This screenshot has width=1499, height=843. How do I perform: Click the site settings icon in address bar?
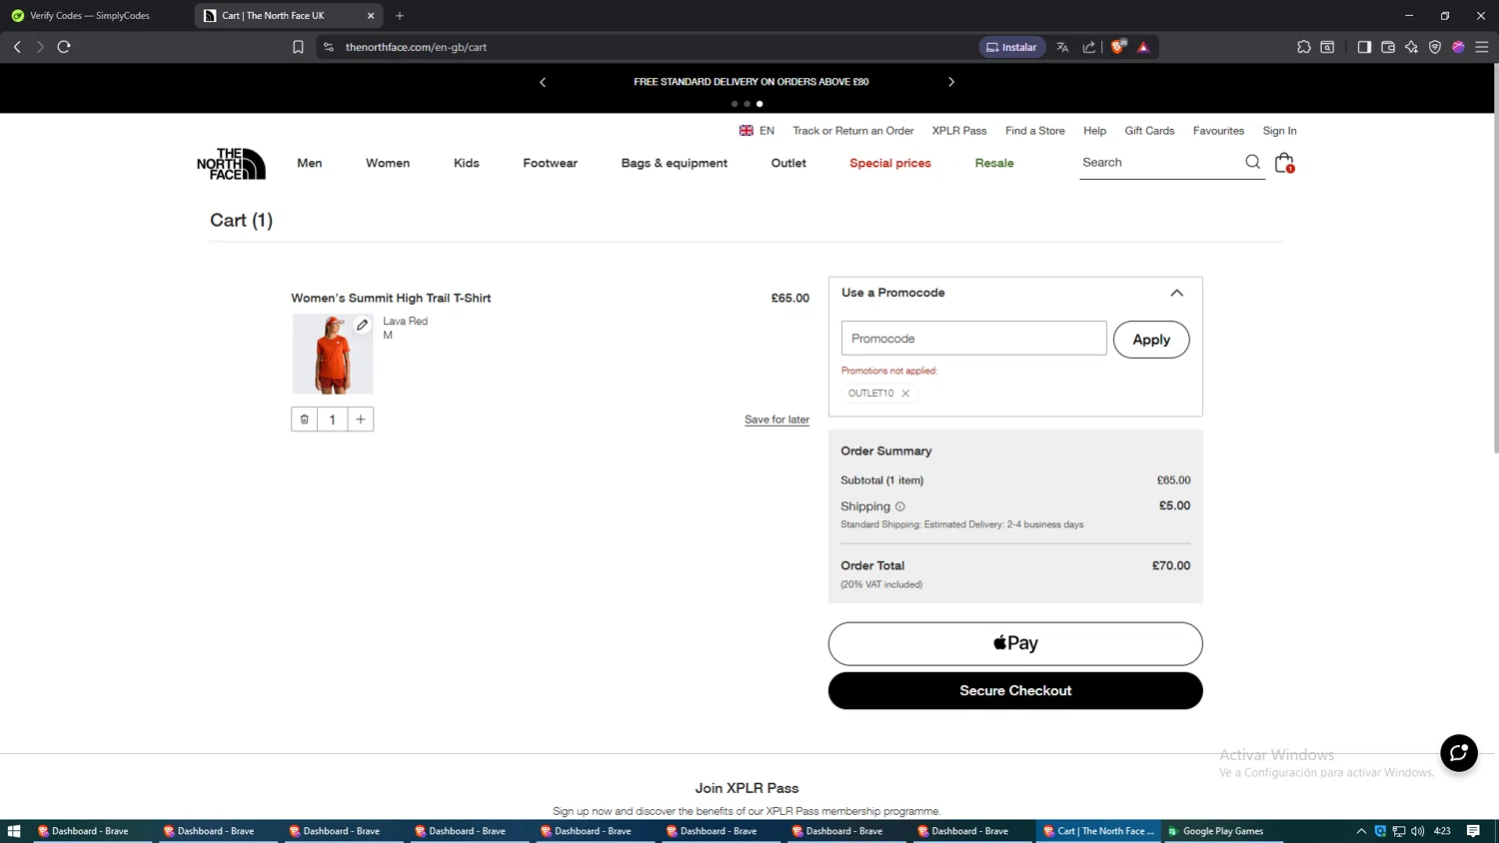click(x=329, y=47)
